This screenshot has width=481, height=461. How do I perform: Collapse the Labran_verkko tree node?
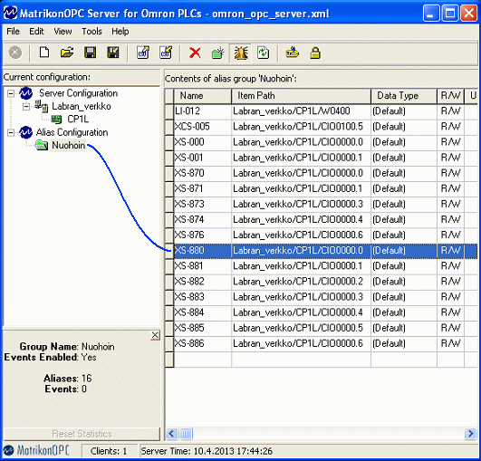point(26,107)
